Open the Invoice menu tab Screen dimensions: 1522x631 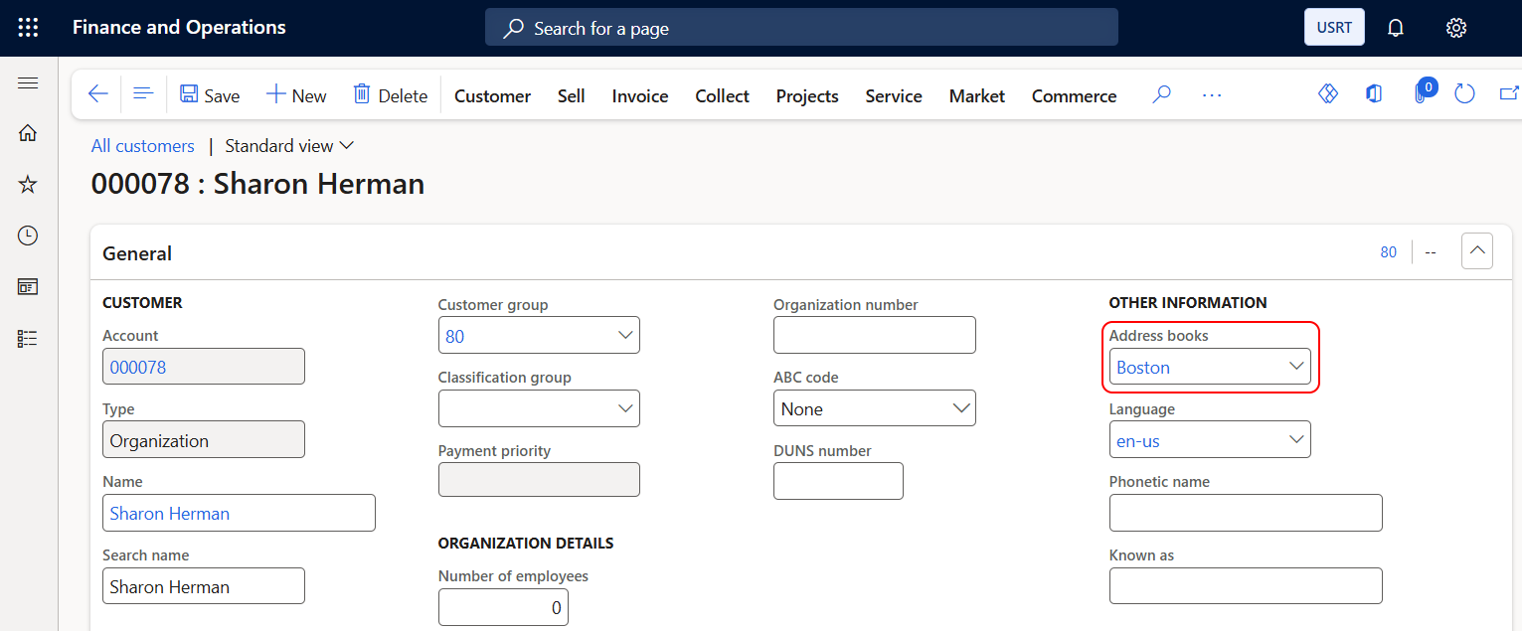click(x=639, y=96)
